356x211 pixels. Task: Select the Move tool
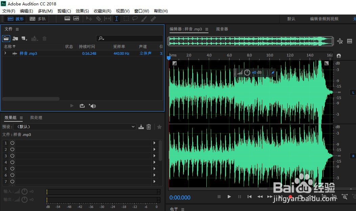tap(89, 19)
